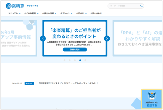Screen dimensions: 163x110
Task: Expand the マニュアル chevron arrow
Action: point(20,13)
